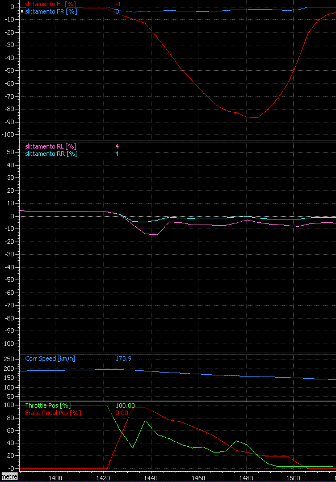Viewport: 336px width, 482px height.
Task: Click the Throttle Pos value 100.00
Action: click(x=125, y=405)
